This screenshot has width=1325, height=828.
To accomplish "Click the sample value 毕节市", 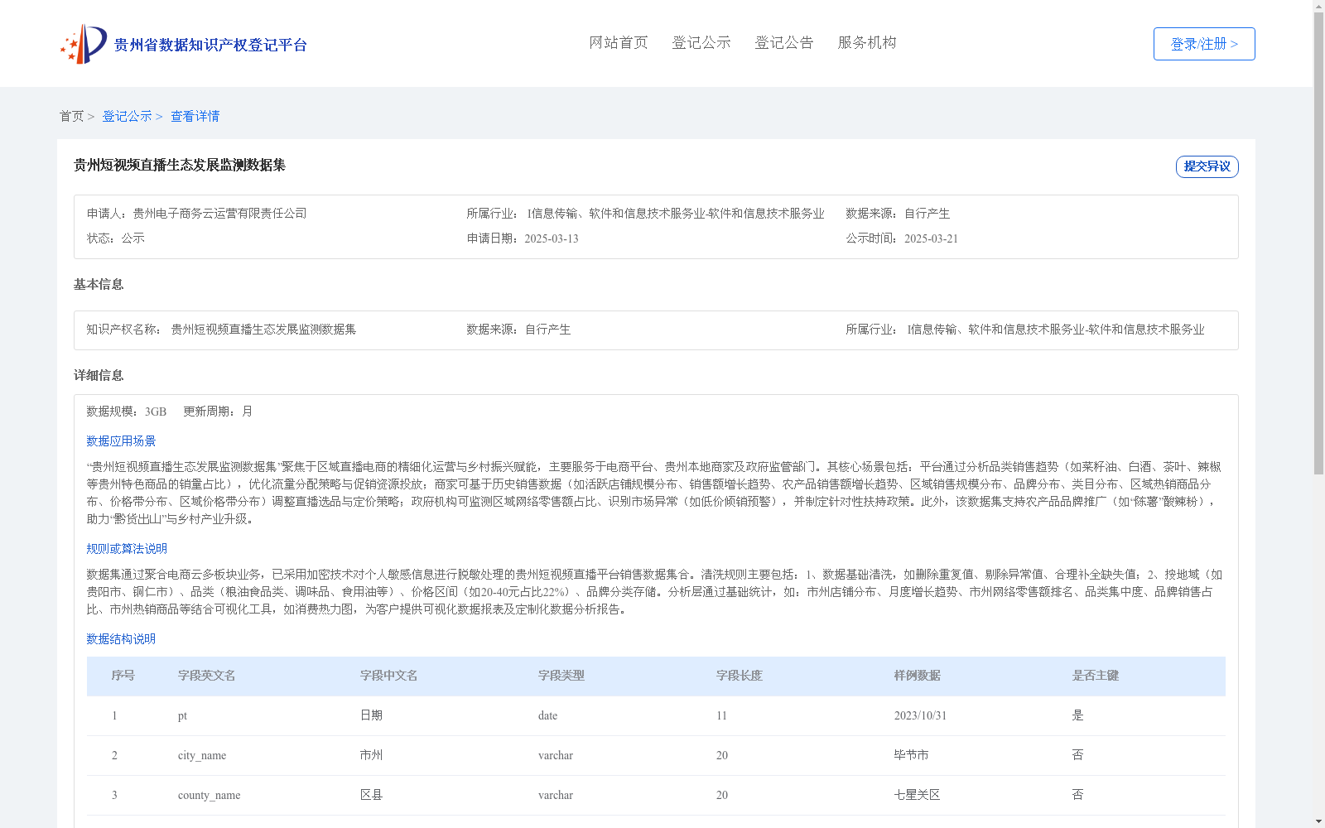I will click(x=912, y=755).
